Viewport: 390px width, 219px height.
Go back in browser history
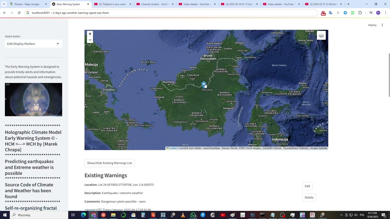click(4, 13)
